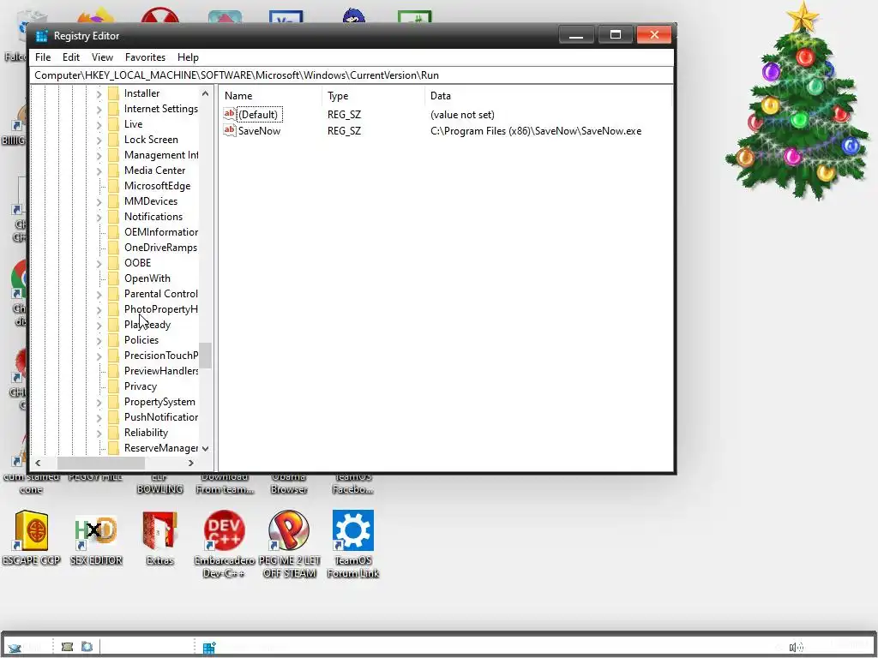The height and width of the screenshot is (658, 878).
Task: Click the tree scrollbar up arrow
Action: tap(206, 93)
